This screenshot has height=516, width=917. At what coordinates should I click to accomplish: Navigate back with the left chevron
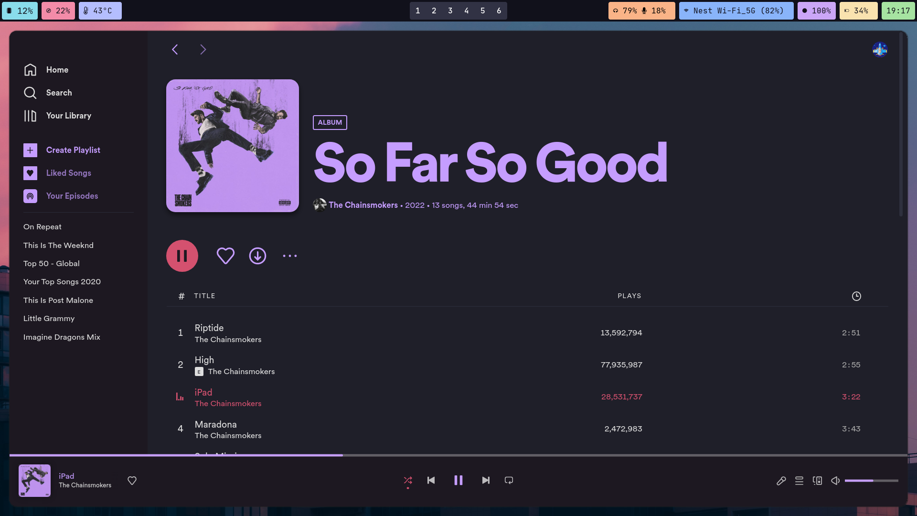pyautogui.click(x=175, y=50)
